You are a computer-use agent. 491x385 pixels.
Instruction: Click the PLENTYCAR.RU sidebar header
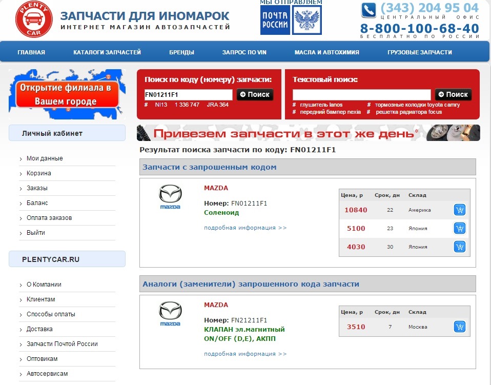point(67,259)
